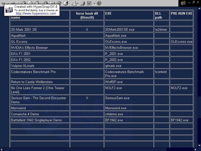The width and height of the screenshot is (201, 151).
Task: Select the 'AquaMark' name cell
Action: (x=40, y=35)
